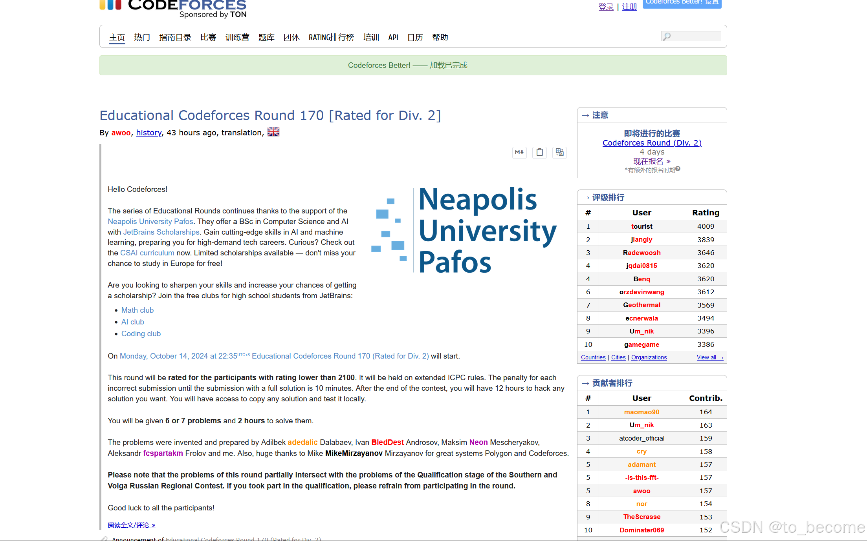Click the Neapolis University Pafos logo image
This screenshot has width=867, height=541.
coord(464,230)
